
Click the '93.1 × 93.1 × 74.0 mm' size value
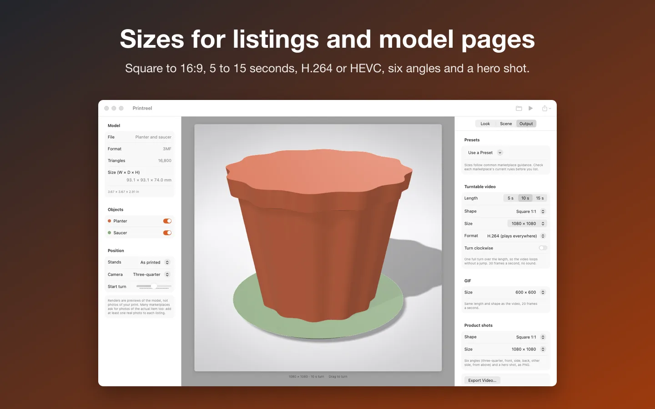tap(149, 180)
